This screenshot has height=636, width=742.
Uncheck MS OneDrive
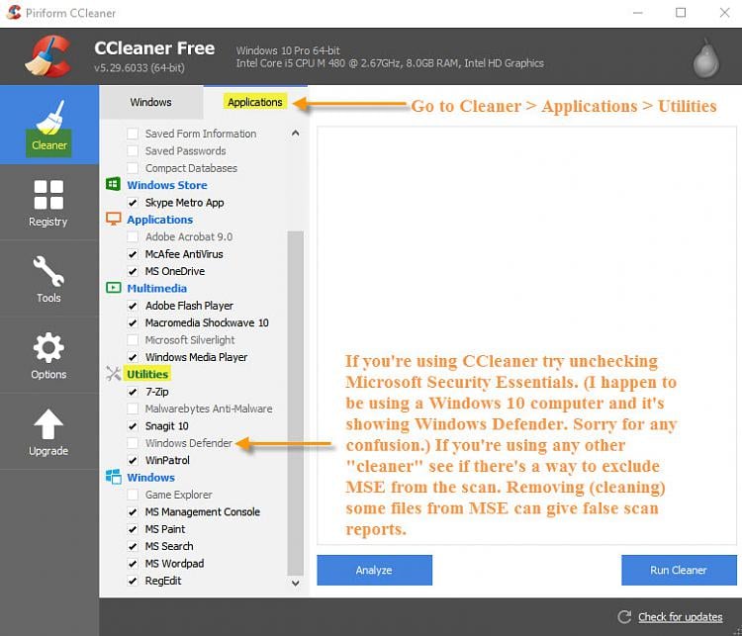133,271
